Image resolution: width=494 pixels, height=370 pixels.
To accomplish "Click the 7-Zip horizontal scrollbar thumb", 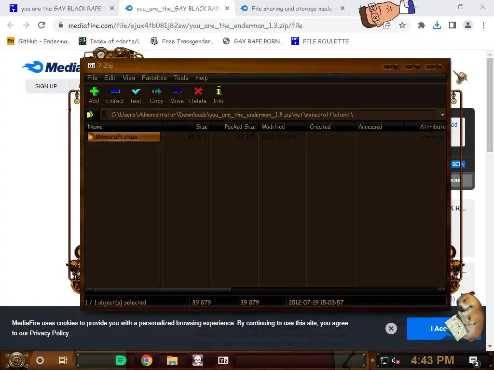I will click(x=162, y=290).
